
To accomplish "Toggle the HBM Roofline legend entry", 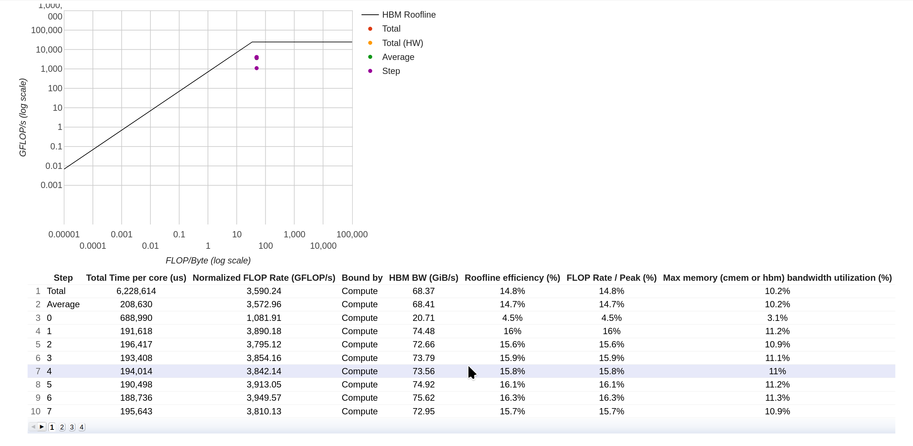I will tap(408, 15).
